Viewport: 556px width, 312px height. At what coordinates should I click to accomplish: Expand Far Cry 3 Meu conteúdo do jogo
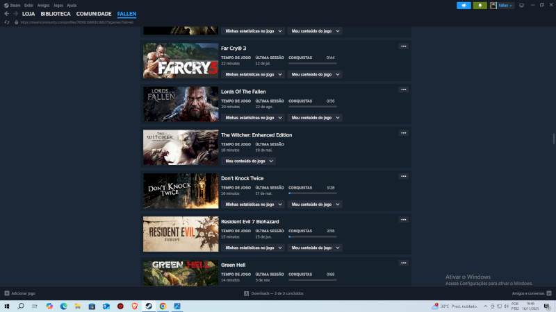pos(315,74)
